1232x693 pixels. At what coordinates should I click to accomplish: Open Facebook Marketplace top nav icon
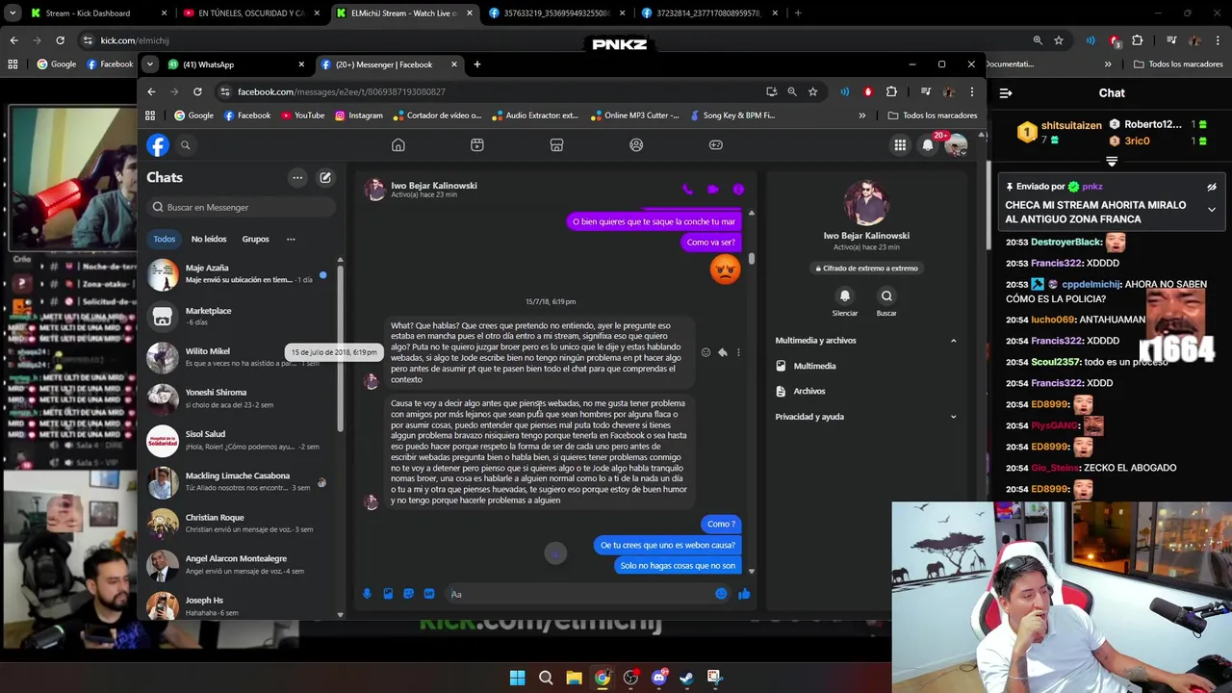click(556, 144)
